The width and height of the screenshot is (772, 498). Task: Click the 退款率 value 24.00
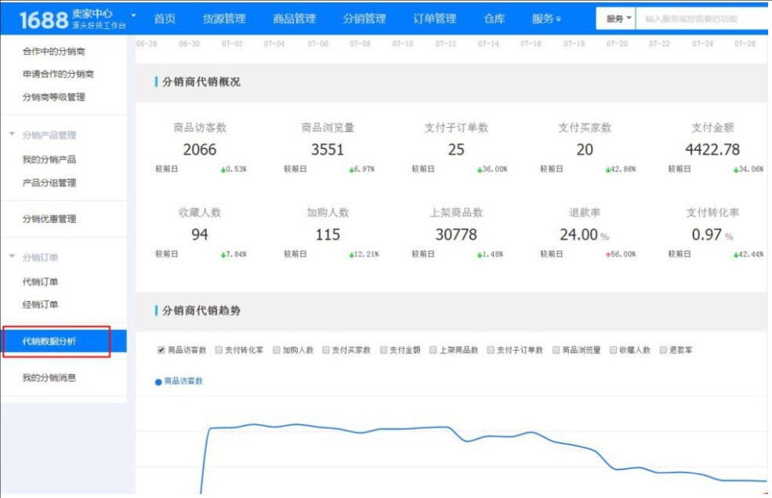[x=578, y=234]
